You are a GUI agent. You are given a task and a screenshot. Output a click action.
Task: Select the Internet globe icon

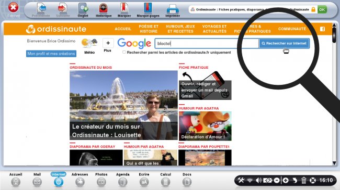click(59, 182)
